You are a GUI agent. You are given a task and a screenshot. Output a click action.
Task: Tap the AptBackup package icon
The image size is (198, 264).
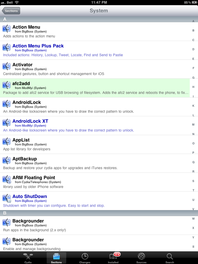coord(6,160)
